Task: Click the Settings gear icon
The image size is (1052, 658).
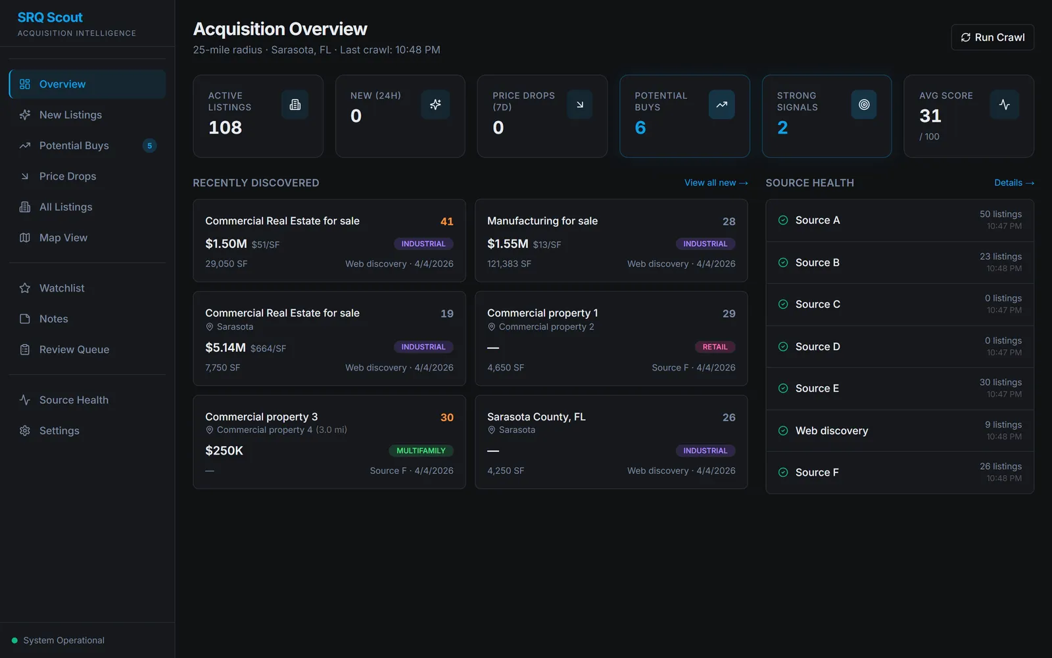Action: click(x=25, y=430)
